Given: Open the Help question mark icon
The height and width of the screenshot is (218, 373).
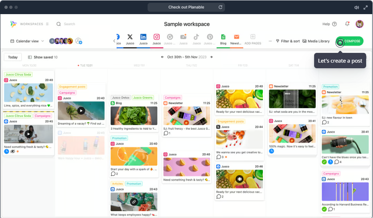Looking at the screenshot, I should (x=334, y=24).
